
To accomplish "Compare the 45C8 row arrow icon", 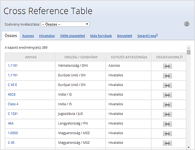I will point(167,95).
